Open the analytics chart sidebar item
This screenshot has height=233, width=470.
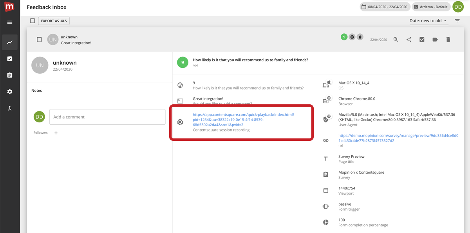(10, 42)
